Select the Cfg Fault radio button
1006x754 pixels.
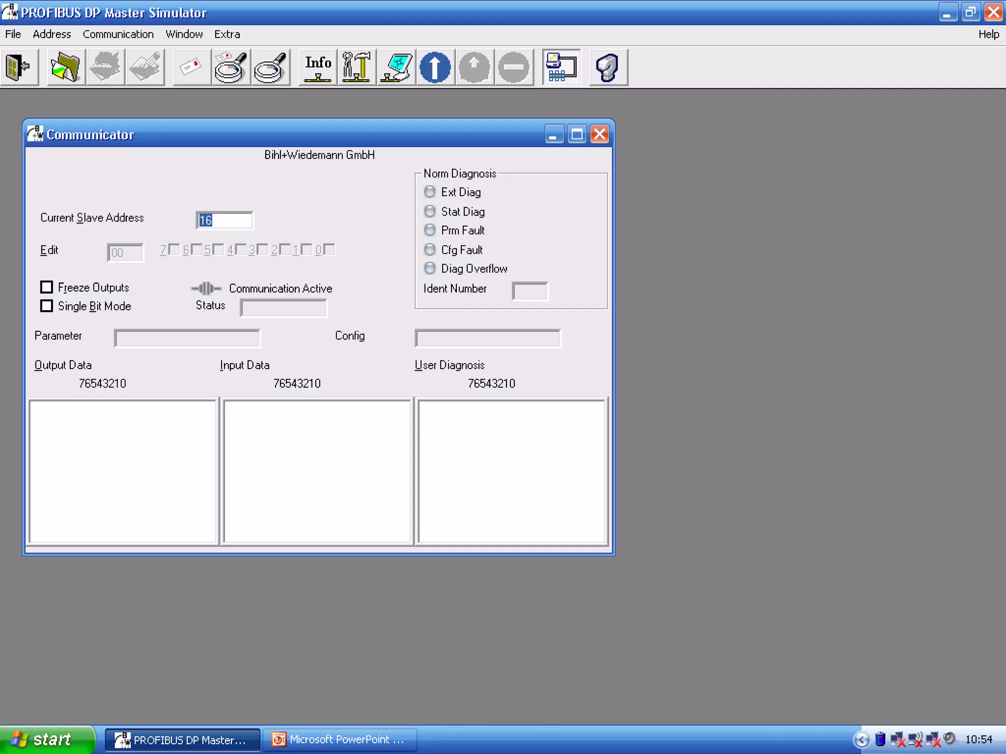tap(430, 249)
